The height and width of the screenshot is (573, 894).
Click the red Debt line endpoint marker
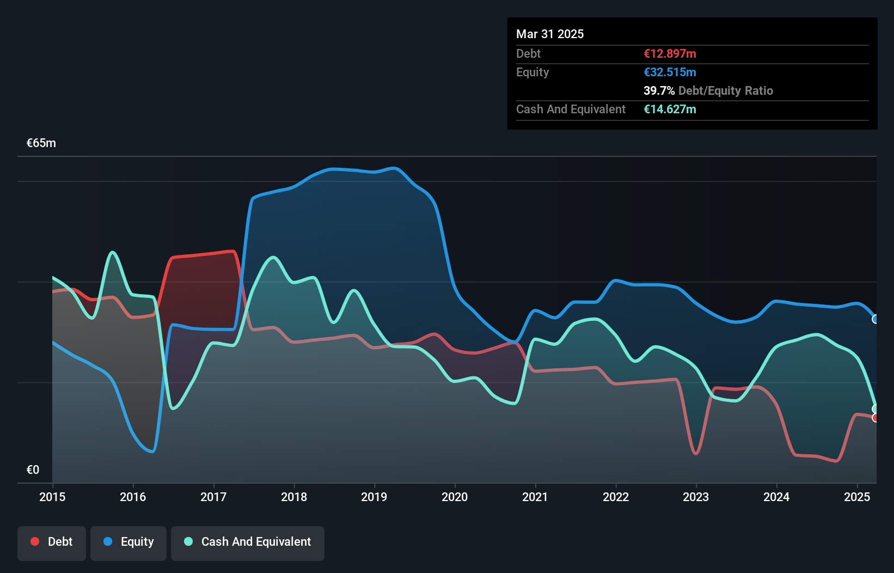click(x=875, y=418)
